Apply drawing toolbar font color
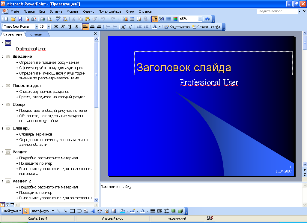 (143, 211)
